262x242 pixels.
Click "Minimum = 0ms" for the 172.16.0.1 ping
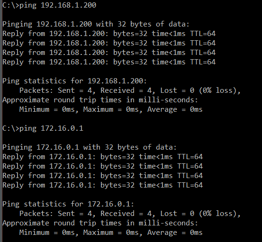[47, 233]
